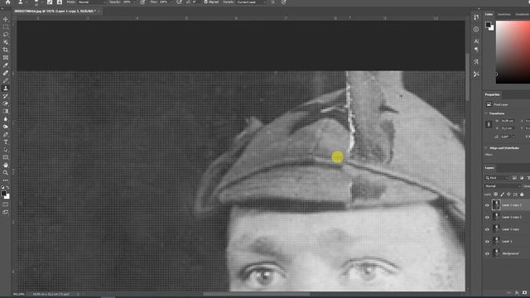530x298 pixels.
Task: Select the Quick Selection wand tool
Action: coord(6,42)
